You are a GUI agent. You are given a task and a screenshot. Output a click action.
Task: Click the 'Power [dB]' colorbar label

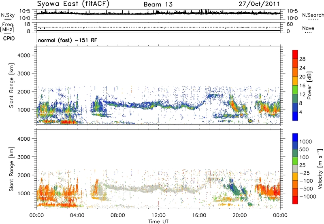[309, 85]
